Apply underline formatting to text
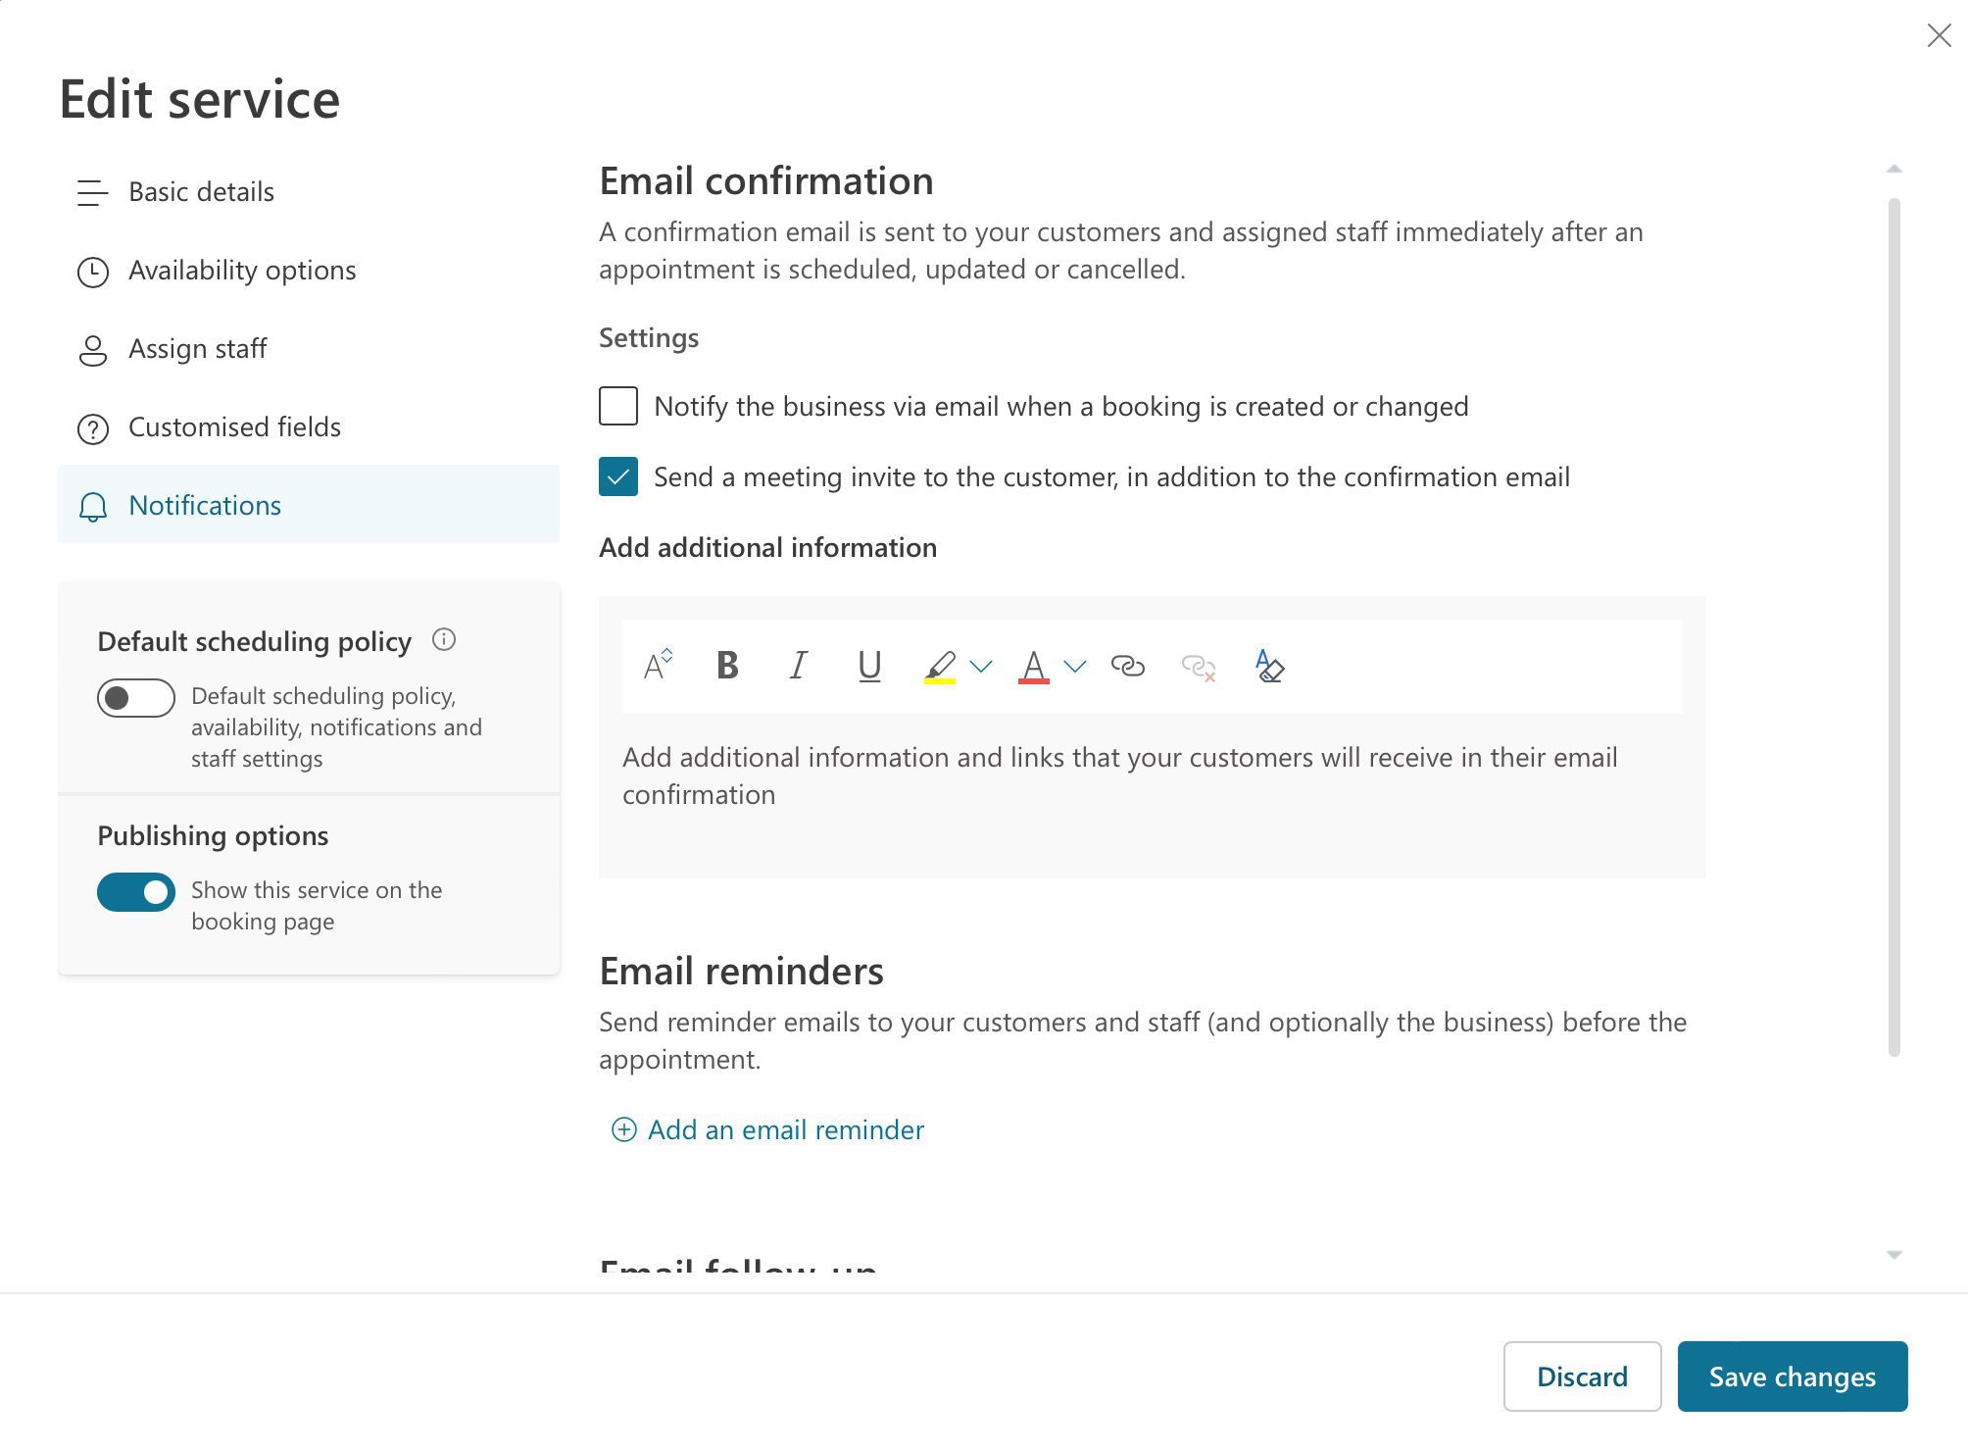 click(x=868, y=667)
